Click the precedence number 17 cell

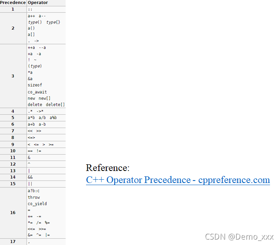click(x=13, y=242)
